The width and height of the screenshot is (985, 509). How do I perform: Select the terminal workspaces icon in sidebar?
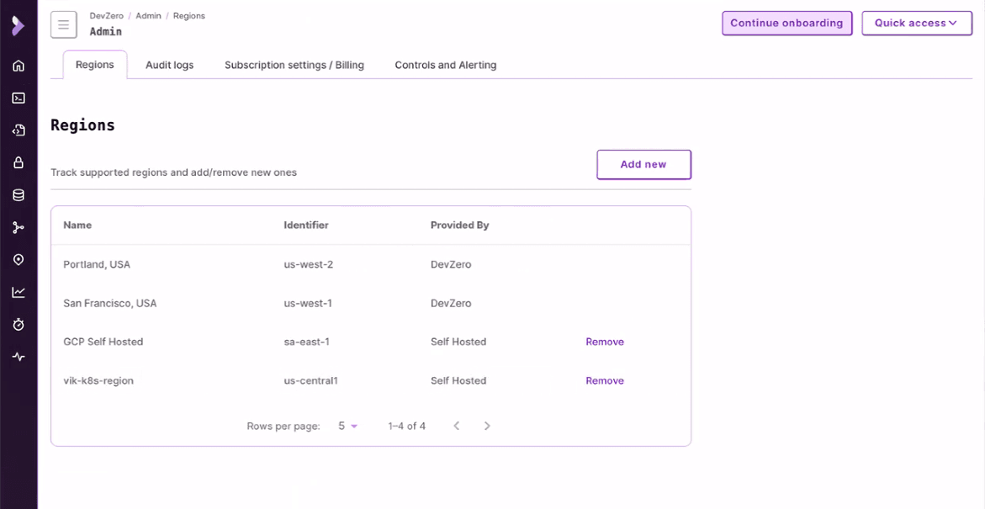click(x=18, y=97)
